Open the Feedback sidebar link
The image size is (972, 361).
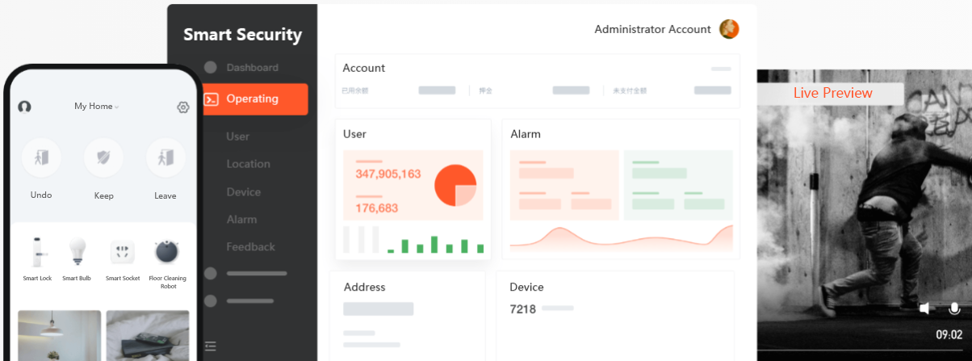coord(250,247)
